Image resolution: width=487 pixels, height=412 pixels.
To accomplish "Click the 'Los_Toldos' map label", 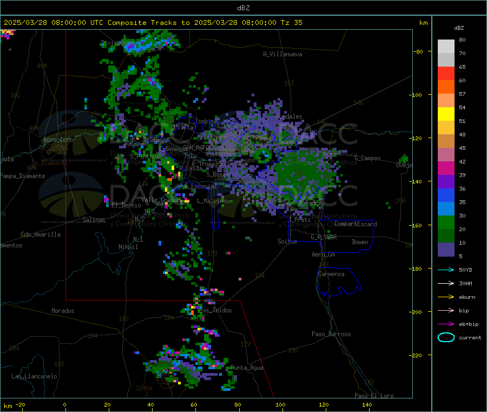I will [215, 310].
